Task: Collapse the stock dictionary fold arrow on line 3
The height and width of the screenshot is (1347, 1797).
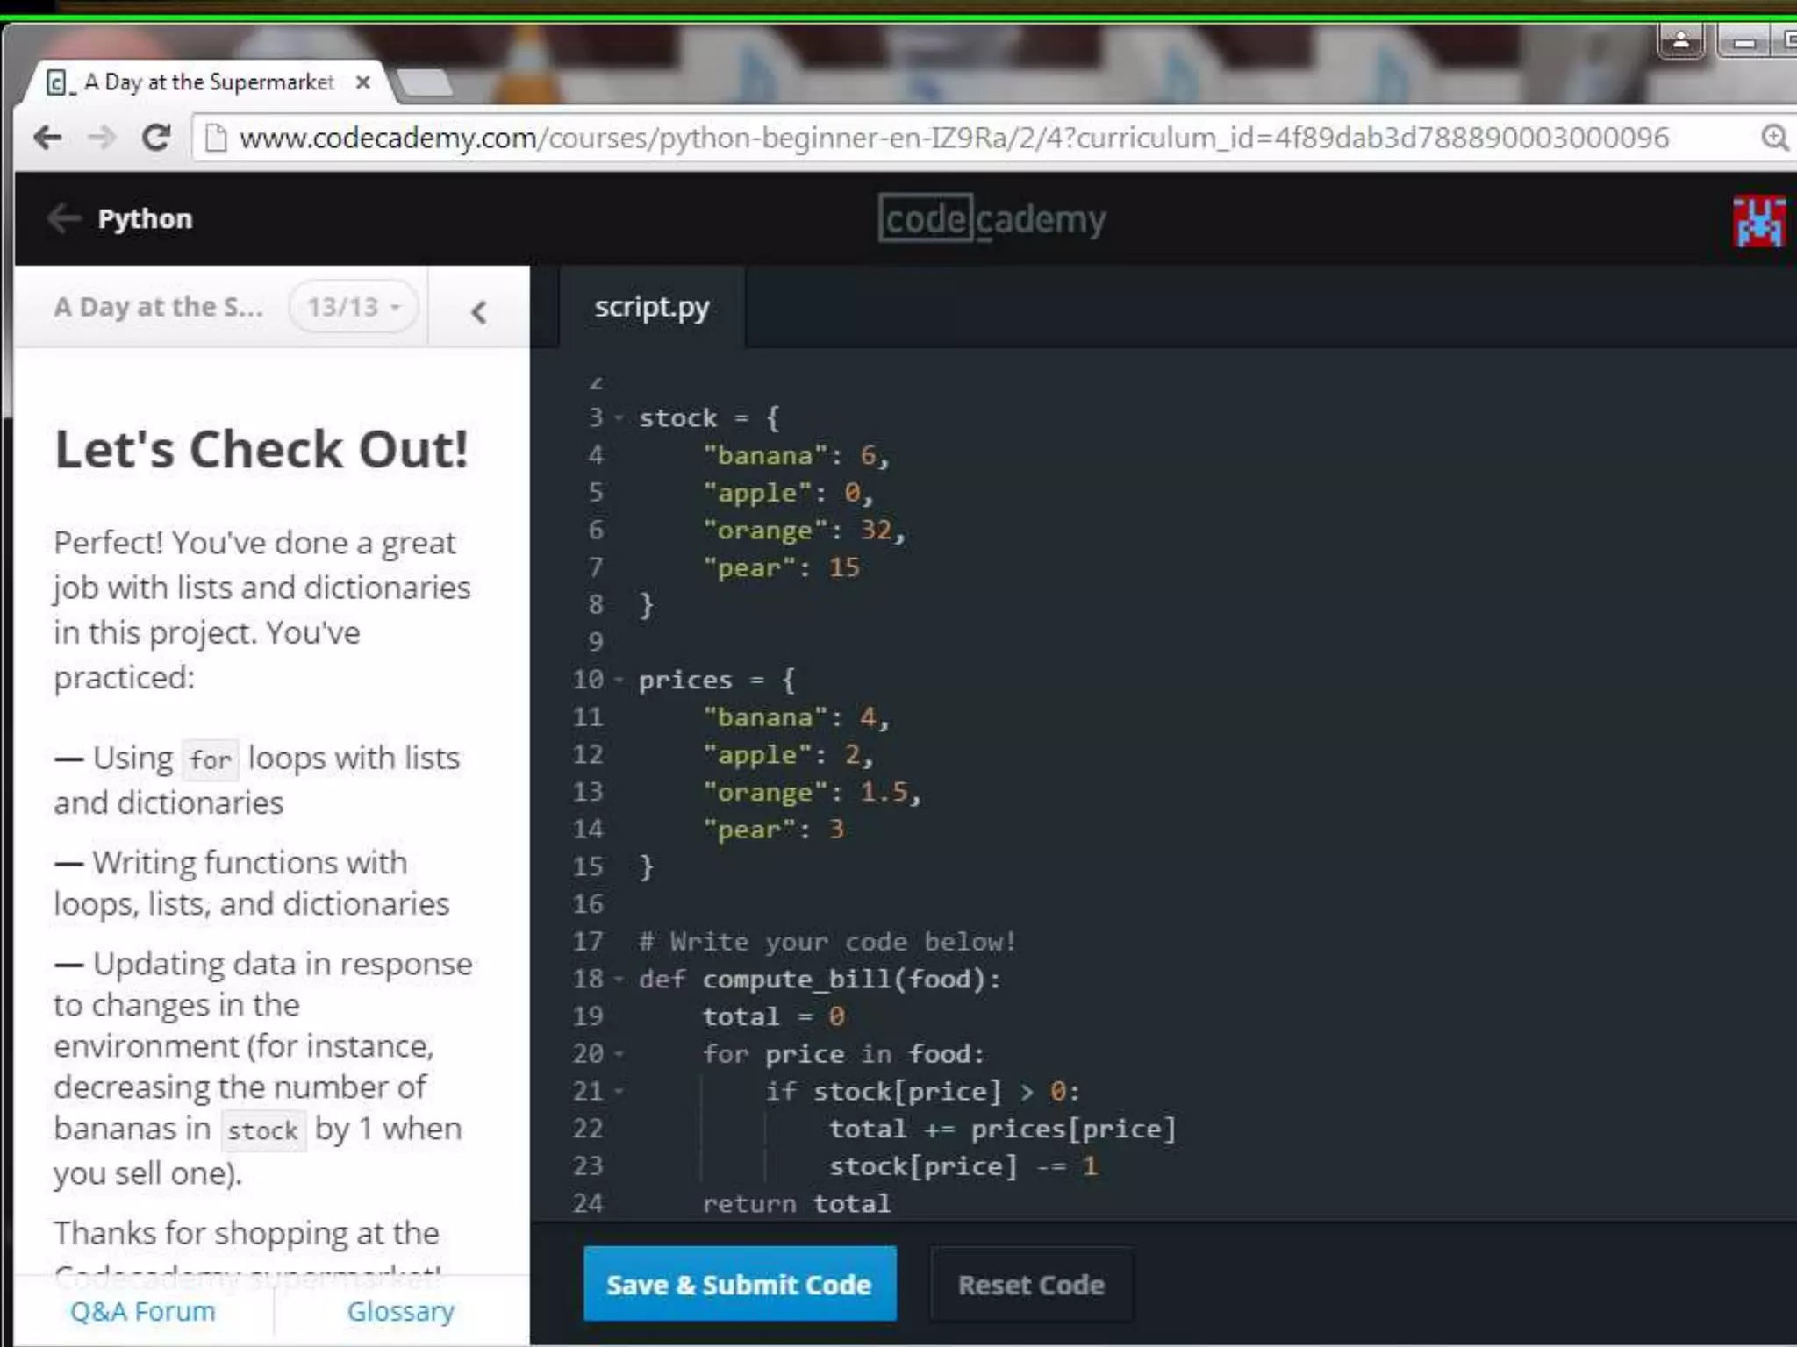Action: pyautogui.click(x=619, y=418)
